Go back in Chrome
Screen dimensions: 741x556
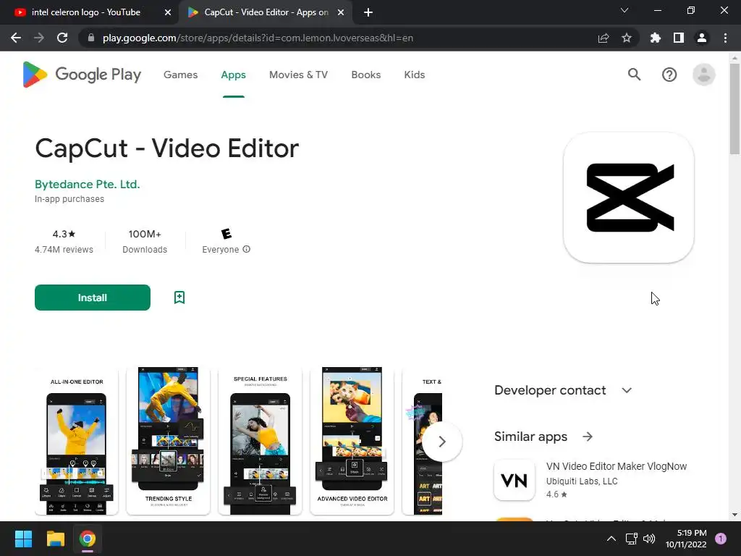tap(16, 38)
